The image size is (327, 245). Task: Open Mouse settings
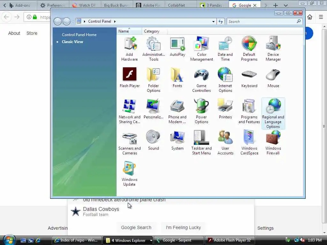273,78
